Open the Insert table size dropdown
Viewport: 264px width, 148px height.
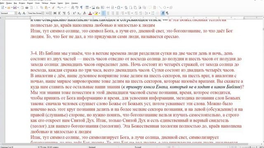click(90, 7)
